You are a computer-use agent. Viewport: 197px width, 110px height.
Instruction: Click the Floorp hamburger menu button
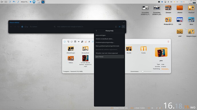(123, 27)
